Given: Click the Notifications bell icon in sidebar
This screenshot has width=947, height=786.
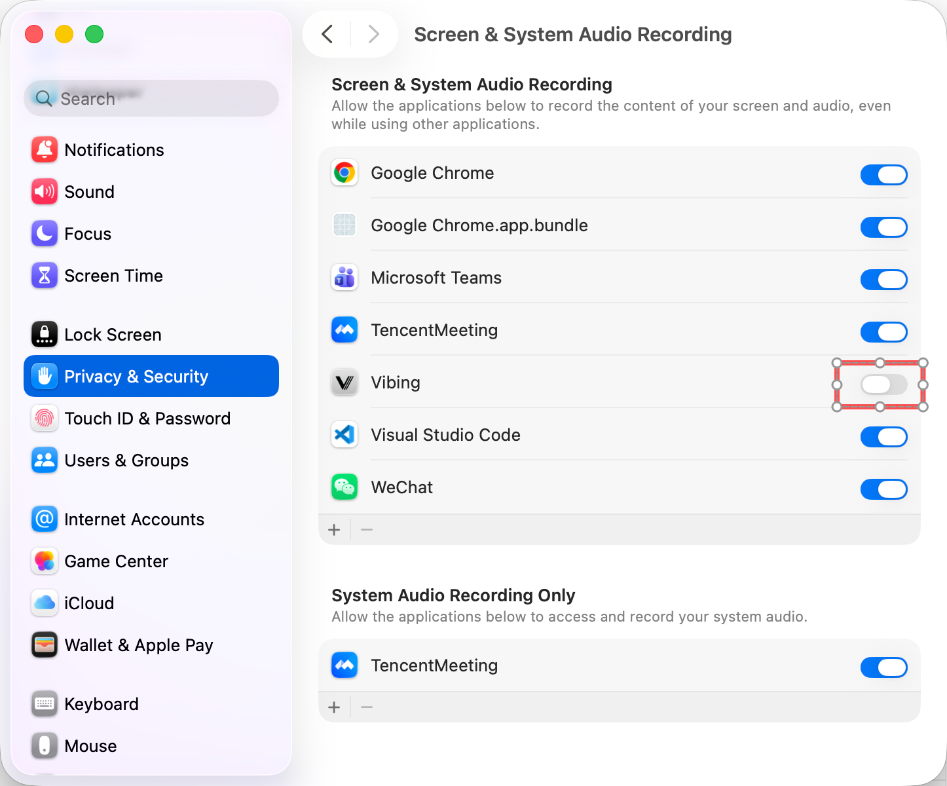Looking at the screenshot, I should click(x=44, y=149).
